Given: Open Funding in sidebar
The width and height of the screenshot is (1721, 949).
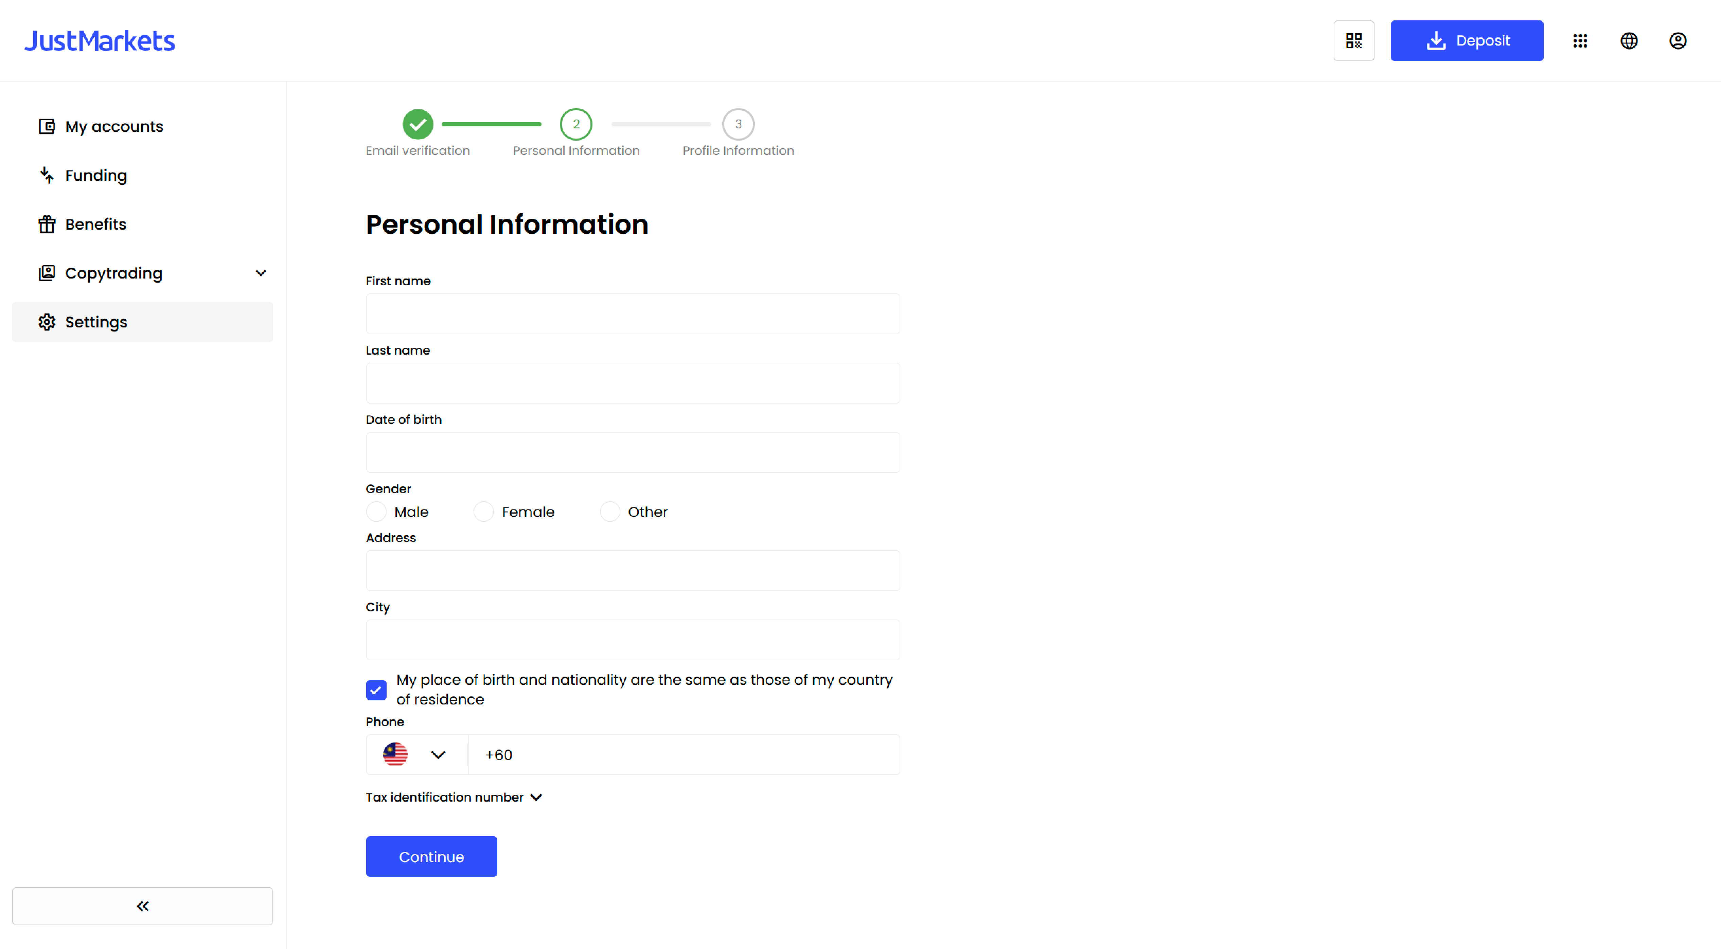Looking at the screenshot, I should [142, 175].
